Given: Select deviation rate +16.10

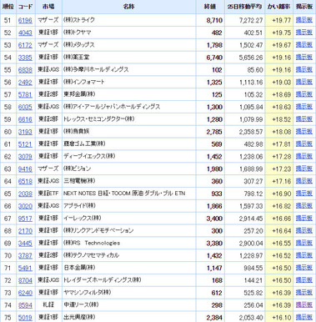Looking at the screenshot, I should click(282, 318).
